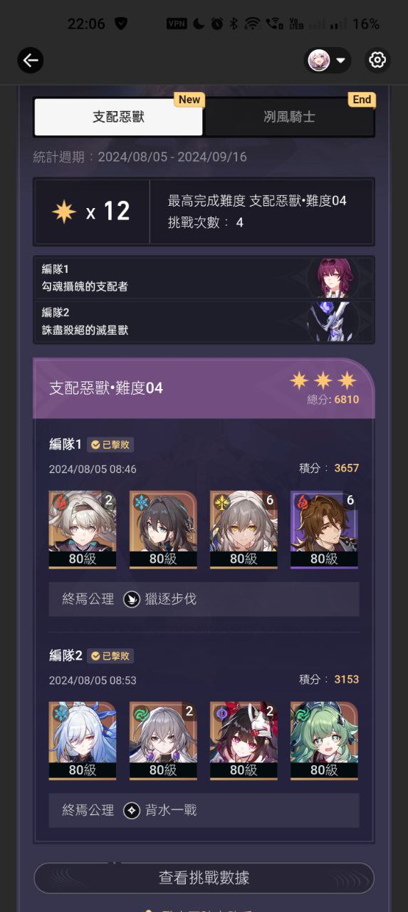Viewport: 408px width, 912px height.
Task: Select the brown-haired character with purple frame
Action: point(324,529)
